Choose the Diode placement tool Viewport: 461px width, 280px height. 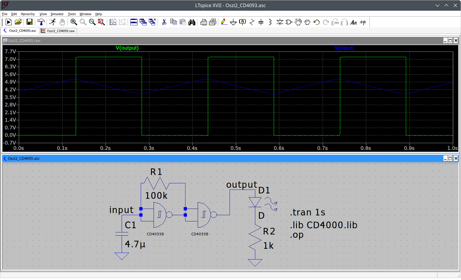click(279, 22)
